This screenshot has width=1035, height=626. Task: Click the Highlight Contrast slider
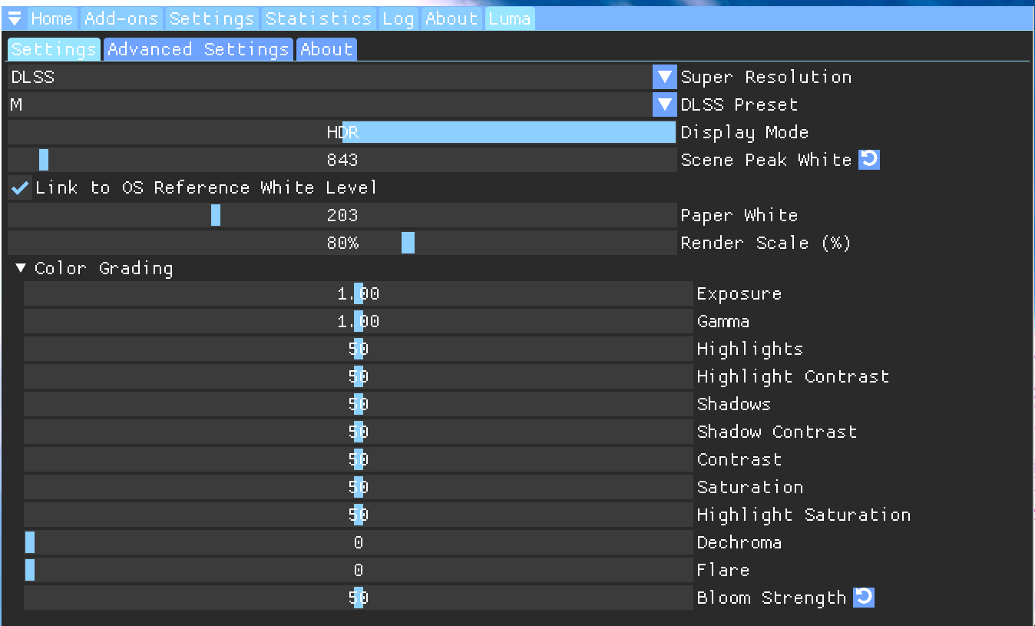[359, 376]
